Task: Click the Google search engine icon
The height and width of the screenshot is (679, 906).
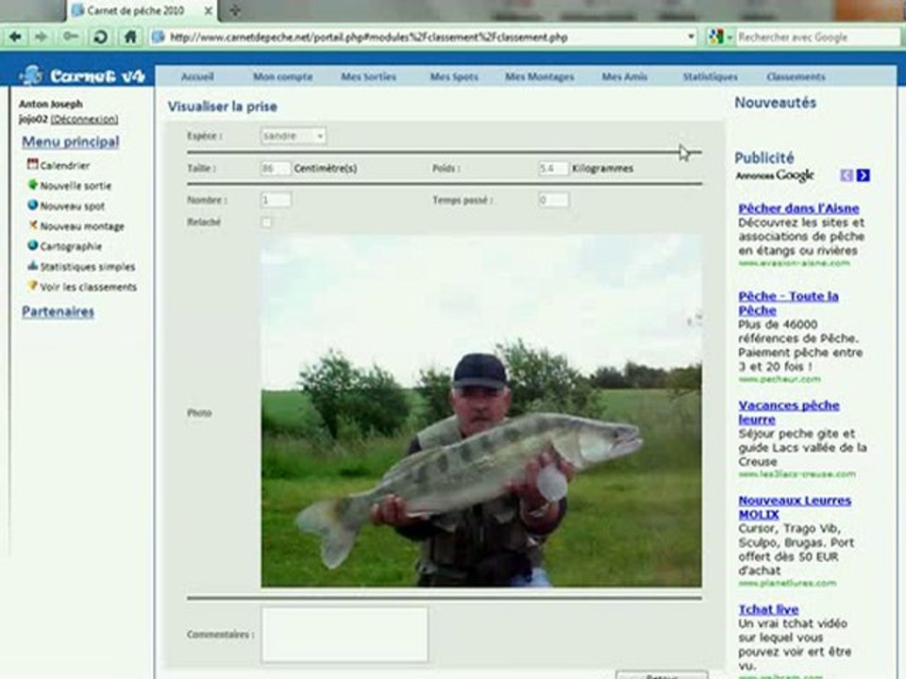Action: point(715,38)
